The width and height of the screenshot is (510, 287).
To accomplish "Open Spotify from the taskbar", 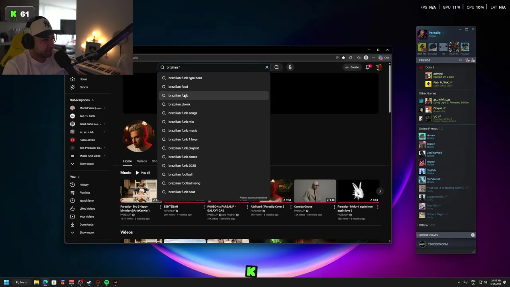I will (x=106, y=282).
